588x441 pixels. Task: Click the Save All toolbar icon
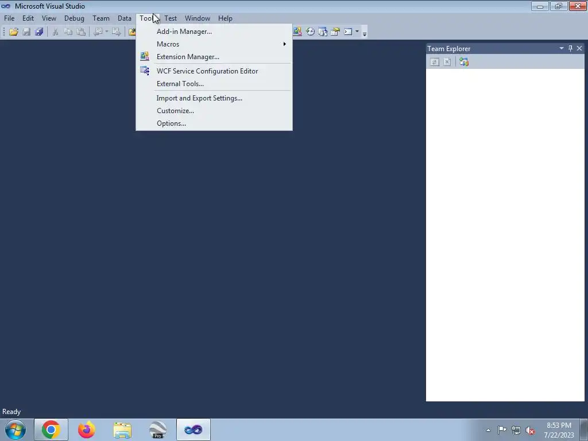[39, 32]
